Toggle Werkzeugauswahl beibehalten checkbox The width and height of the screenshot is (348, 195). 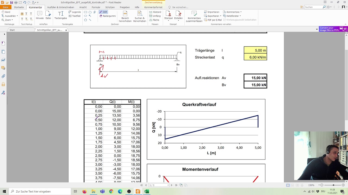pos(240,20)
